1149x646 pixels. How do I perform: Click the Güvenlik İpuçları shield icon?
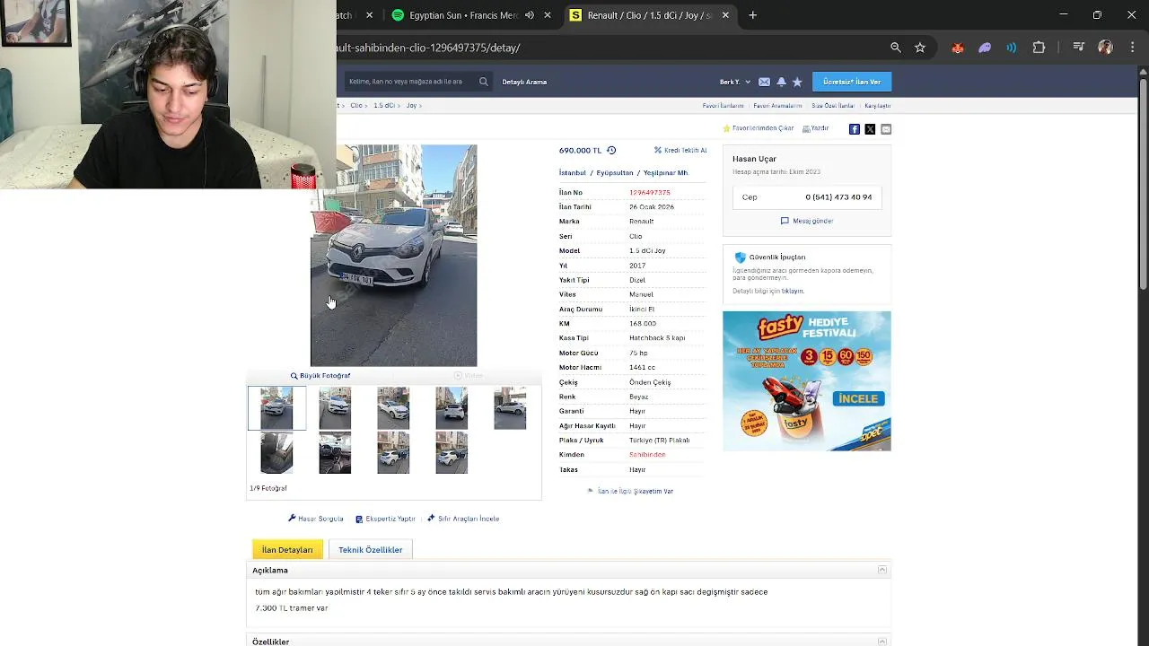click(741, 258)
